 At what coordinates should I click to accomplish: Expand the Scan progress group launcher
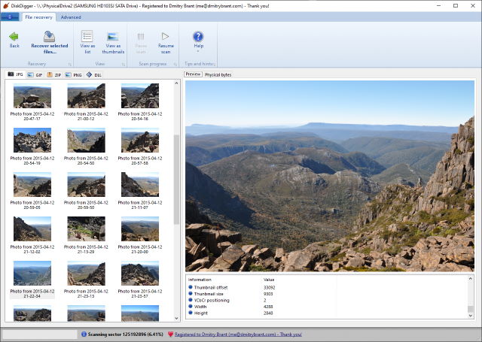point(175,64)
